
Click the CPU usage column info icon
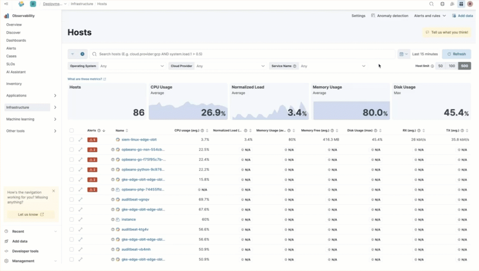click(x=202, y=130)
